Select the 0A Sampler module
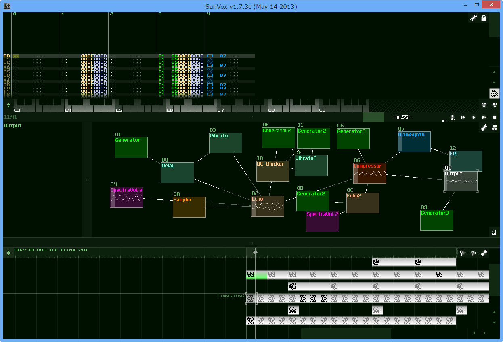The image size is (503, 342). 189,207
